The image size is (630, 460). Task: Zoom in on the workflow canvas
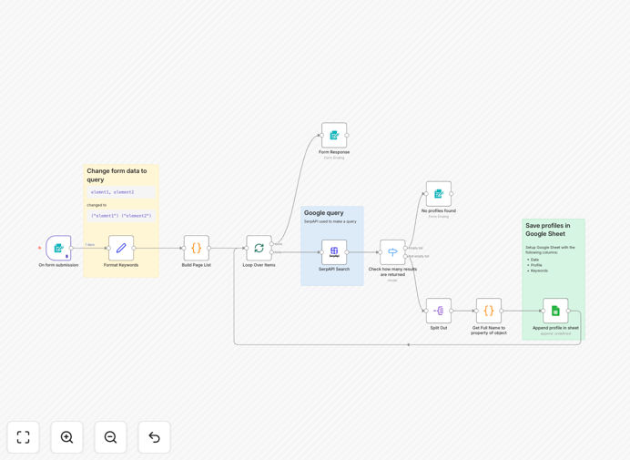pos(66,437)
